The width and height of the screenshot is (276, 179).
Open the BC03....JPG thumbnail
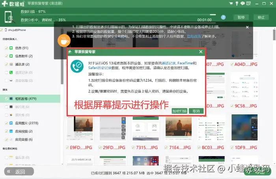(x=212, y=129)
